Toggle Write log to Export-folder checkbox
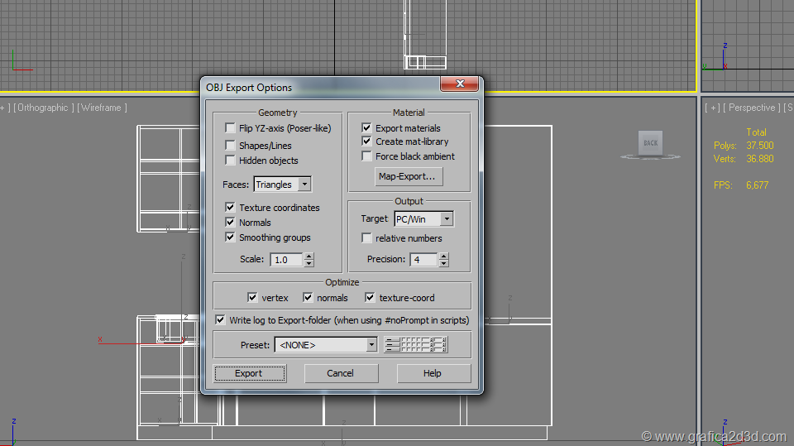 (220, 319)
